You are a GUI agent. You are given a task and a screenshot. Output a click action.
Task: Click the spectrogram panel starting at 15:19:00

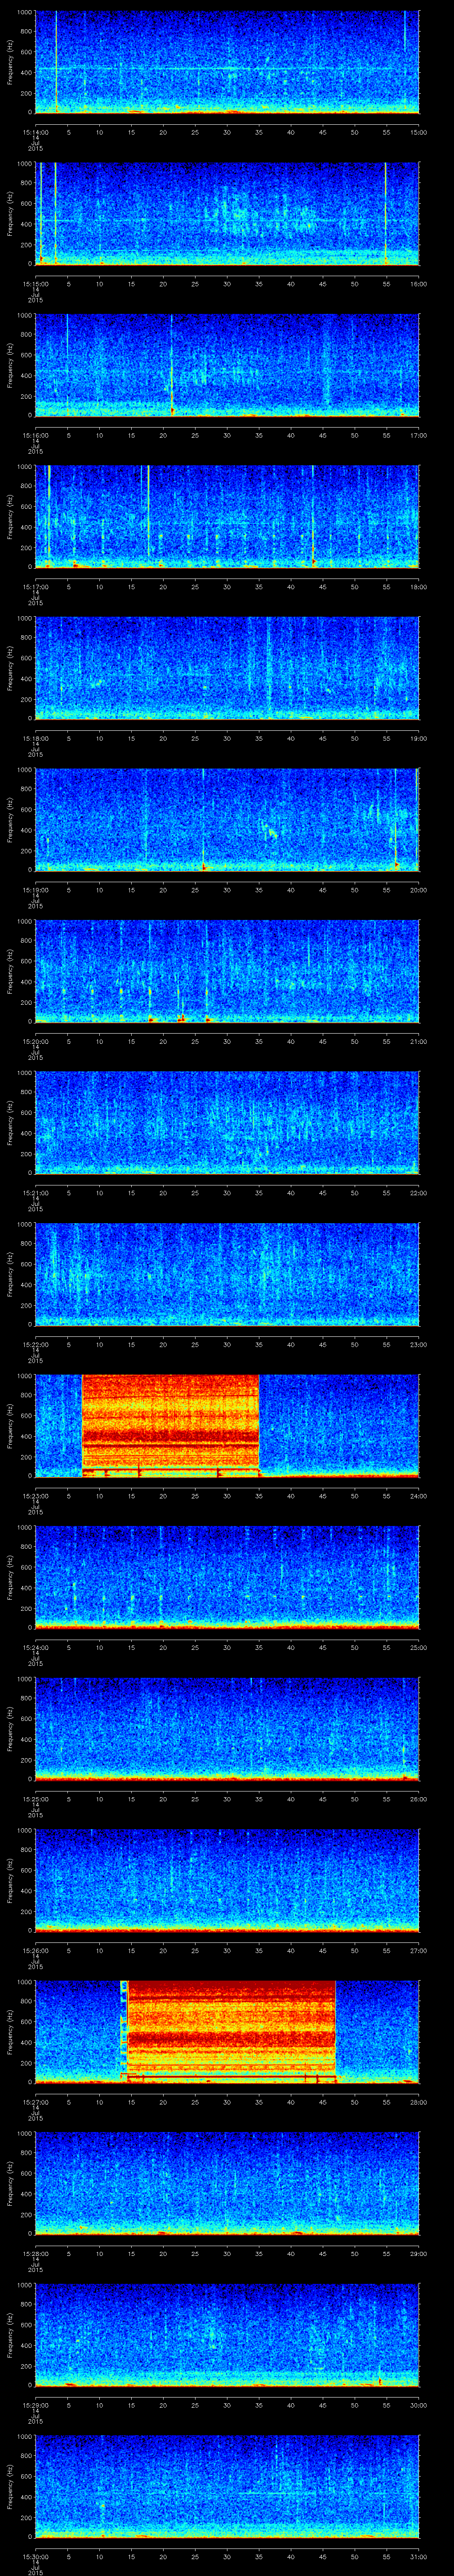pos(227,819)
